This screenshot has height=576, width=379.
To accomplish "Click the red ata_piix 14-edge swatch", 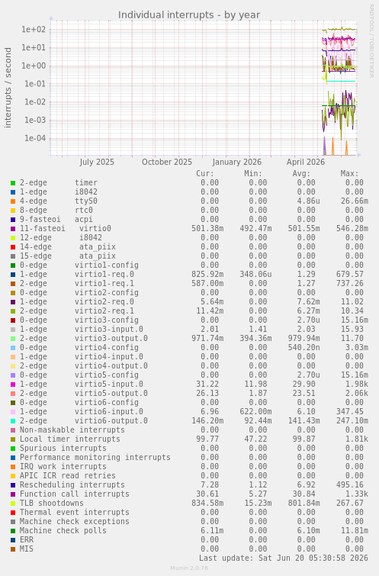I will click(13, 247).
